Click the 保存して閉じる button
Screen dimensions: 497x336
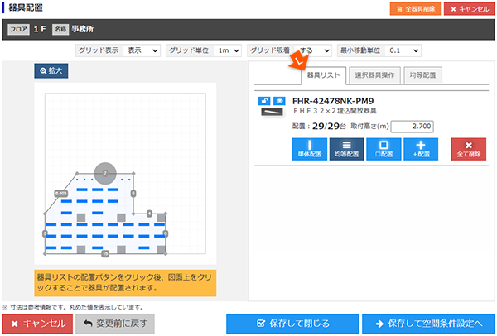(292, 324)
